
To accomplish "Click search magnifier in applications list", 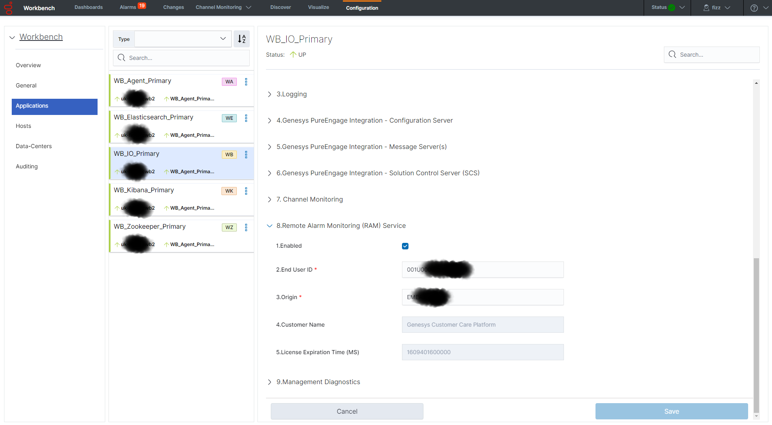I will pos(121,58).
